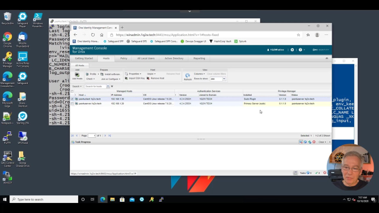Open the Columns dropdown

pos(200,74)
